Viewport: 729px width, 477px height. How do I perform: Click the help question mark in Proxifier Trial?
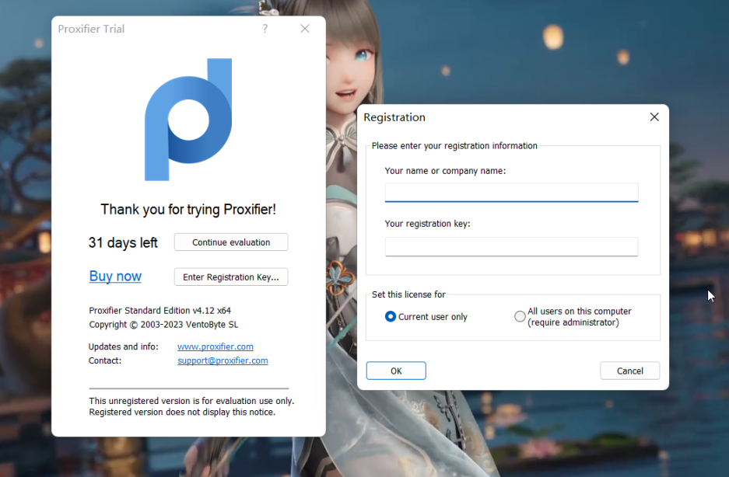[x=265, y=29]
